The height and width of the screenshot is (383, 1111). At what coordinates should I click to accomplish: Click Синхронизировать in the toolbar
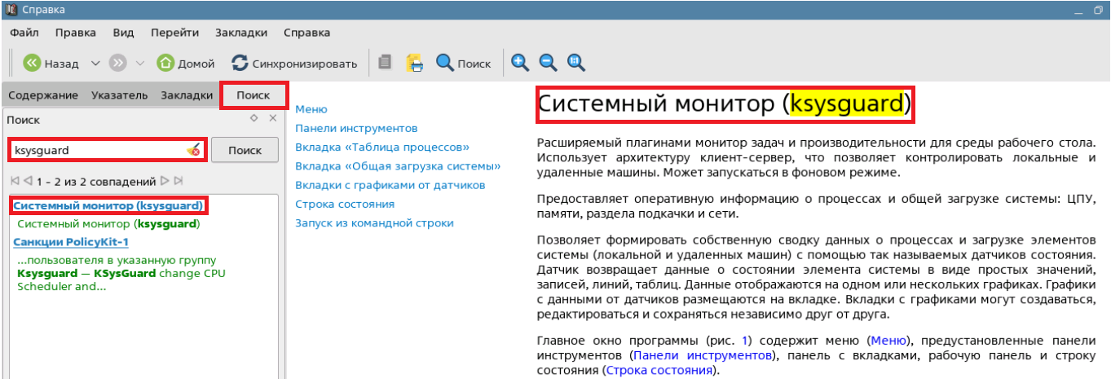[x=294, y=63]
